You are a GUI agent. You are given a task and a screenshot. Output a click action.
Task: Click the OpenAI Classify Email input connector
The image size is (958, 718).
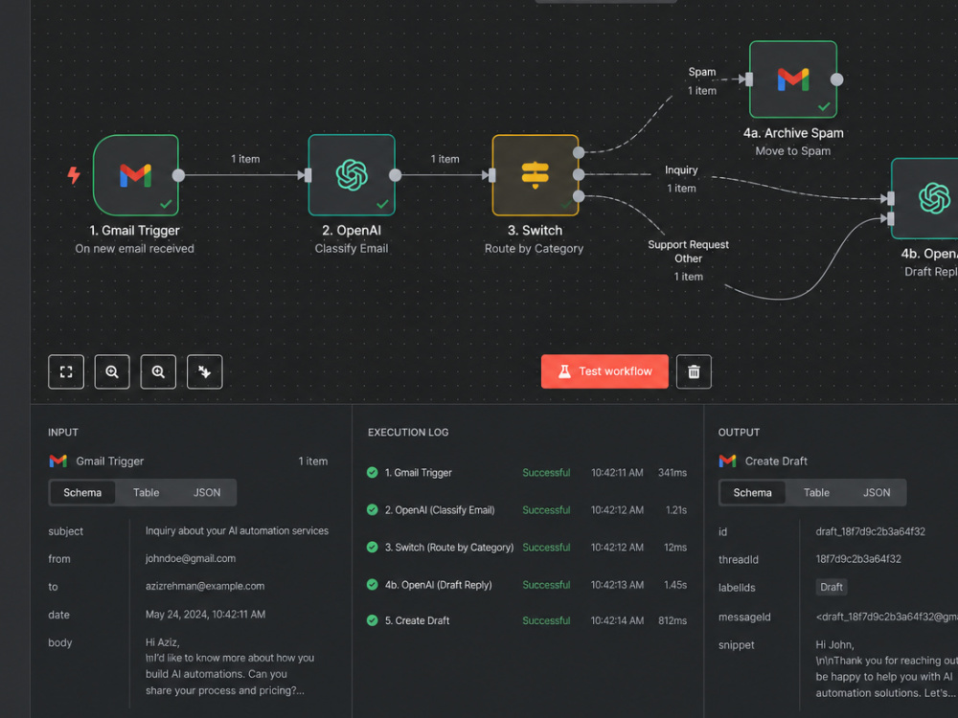point(308,176)
